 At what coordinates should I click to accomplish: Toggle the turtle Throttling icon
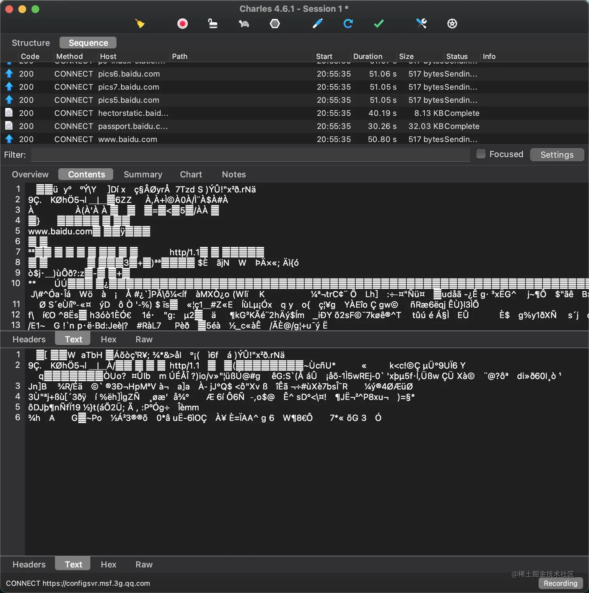(244, 24)
